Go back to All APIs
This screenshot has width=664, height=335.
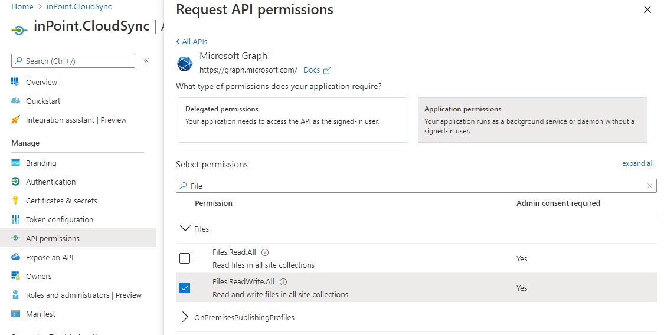pyautogui.click(x=191, y=41)
